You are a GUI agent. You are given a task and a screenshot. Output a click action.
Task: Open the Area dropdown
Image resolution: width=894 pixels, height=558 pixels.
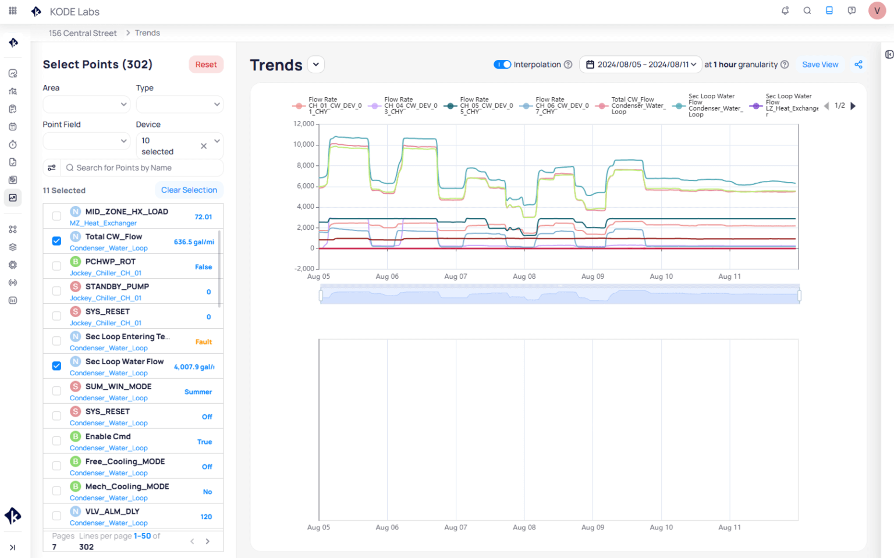click(x=86, y=104)
